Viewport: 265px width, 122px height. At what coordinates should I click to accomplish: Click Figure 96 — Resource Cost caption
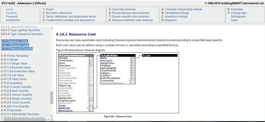tap(118, 116)
